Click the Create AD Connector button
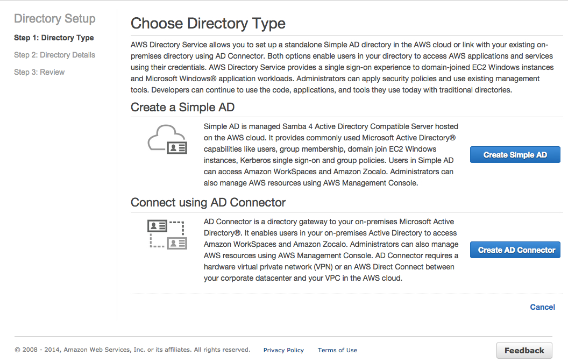Screen dimensions: 568x363 point(515,250)
